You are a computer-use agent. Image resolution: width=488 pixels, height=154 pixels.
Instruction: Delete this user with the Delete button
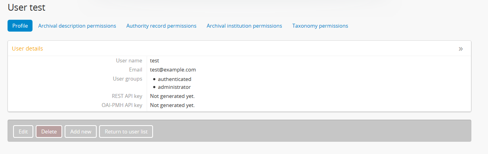[49, 131]
